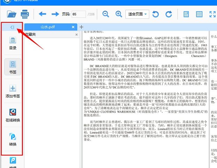Viewport: 217px width, 168px height.
Task: Zoom out with the minus magnifier
Action: click(x=106, y=14)
